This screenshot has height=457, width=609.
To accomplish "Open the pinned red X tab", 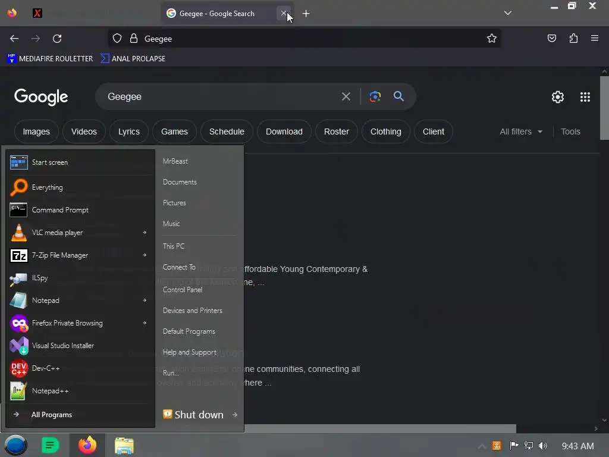I will [37, 13].
